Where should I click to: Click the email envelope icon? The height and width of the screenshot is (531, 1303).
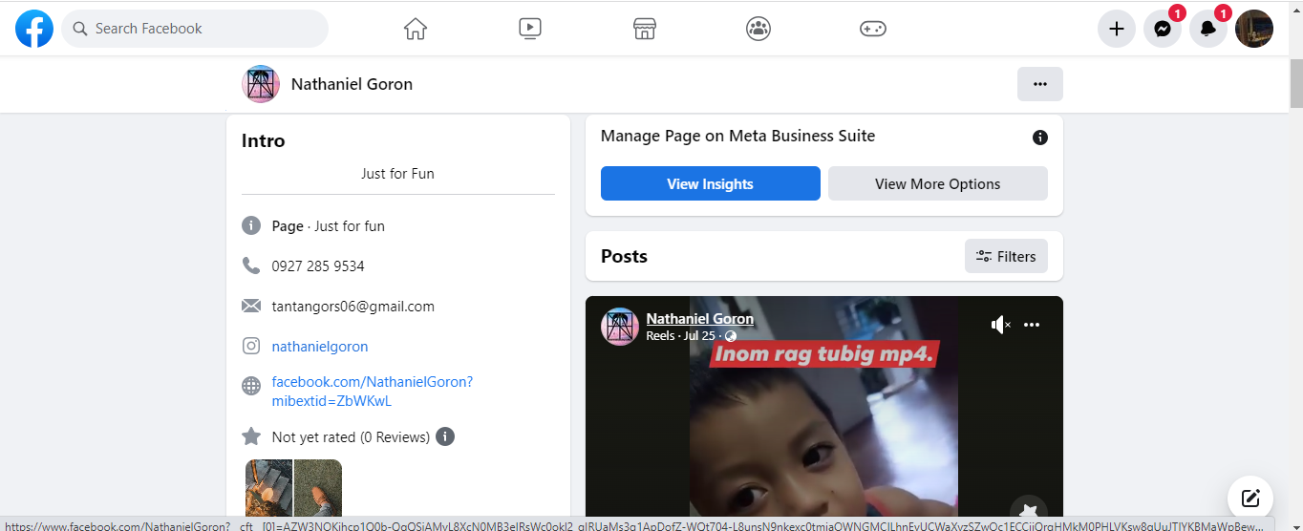coord(251,306)
